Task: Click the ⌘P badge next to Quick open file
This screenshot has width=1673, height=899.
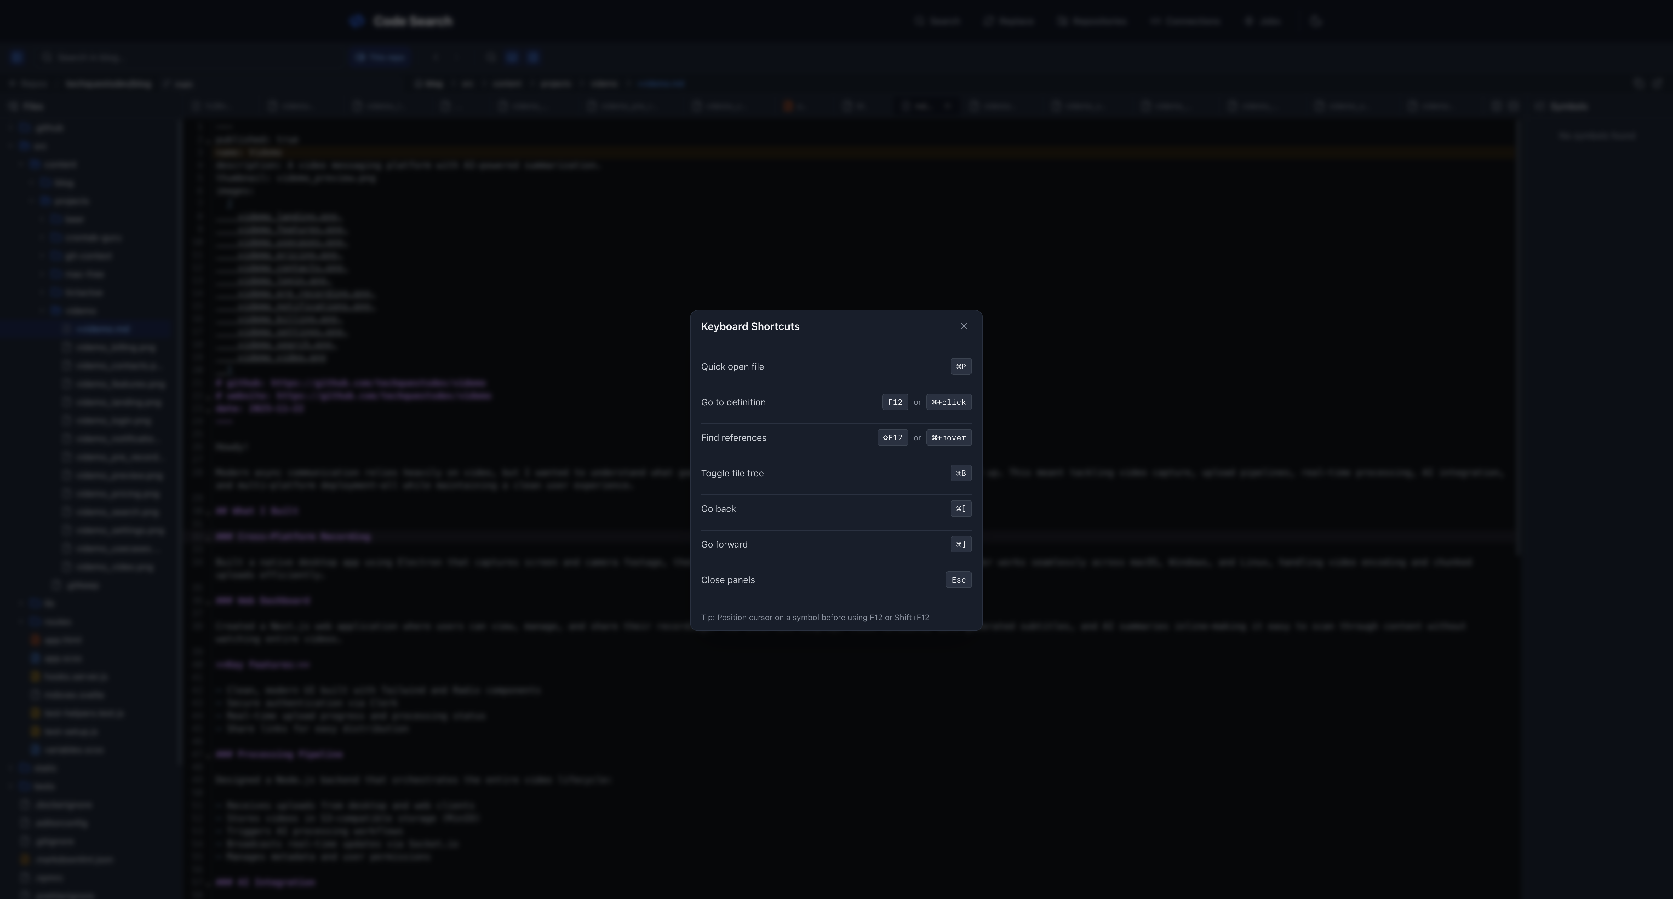Action: point(961,366)
